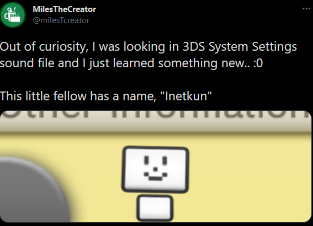
Task: Click the MilesTheCreator display name
Action: pos(64,9)
